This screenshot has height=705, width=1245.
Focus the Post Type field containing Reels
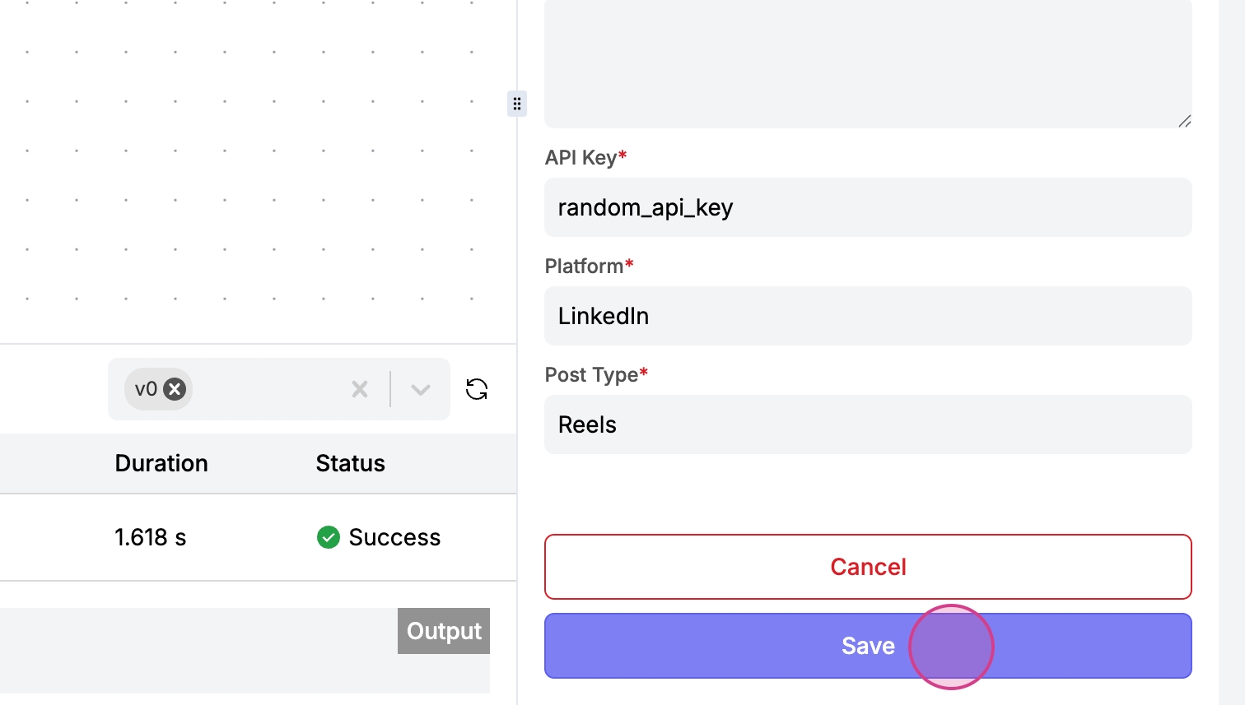pos(868,424)
